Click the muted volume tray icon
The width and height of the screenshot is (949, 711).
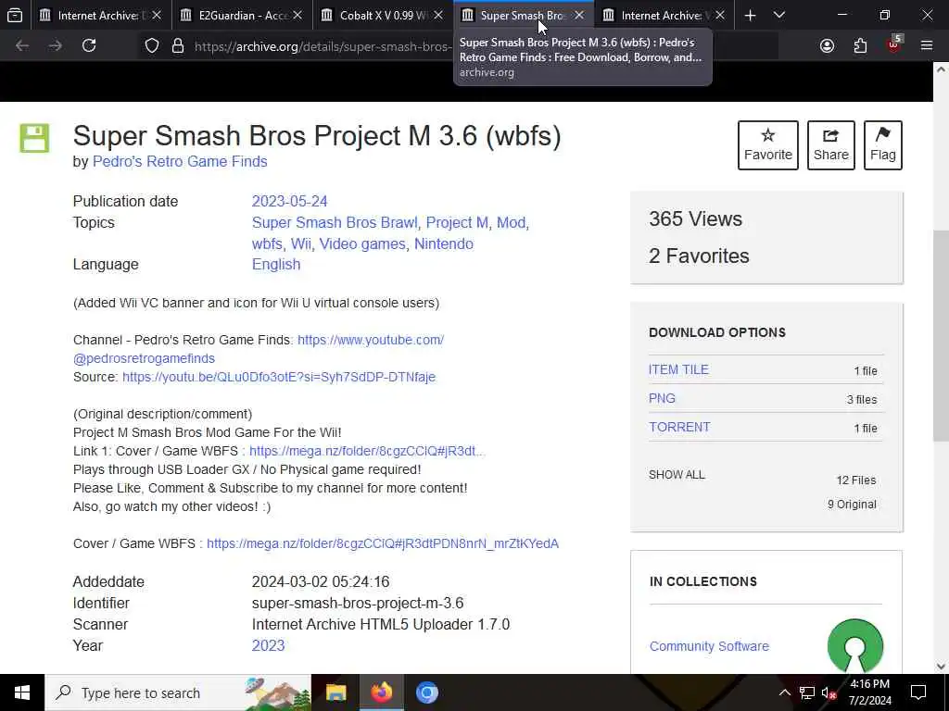(829, 692)
